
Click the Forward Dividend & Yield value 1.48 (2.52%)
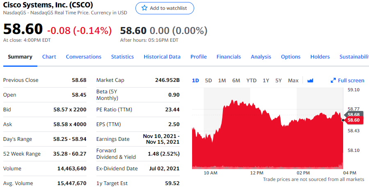(x=164, y=154)
